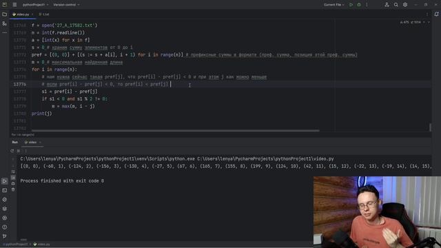The width and height of the screenshot is (441, 248).
Task: Stop the running process
Action: tap(19, 151)
